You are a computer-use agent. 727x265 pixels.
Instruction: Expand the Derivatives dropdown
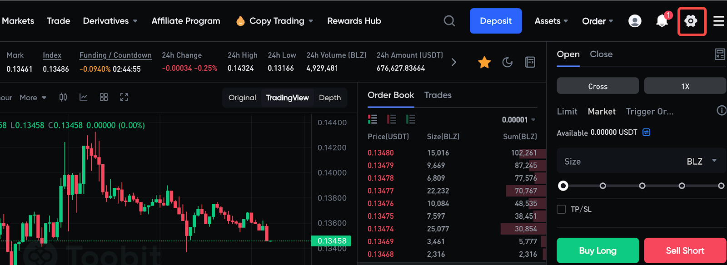point(135,21)
